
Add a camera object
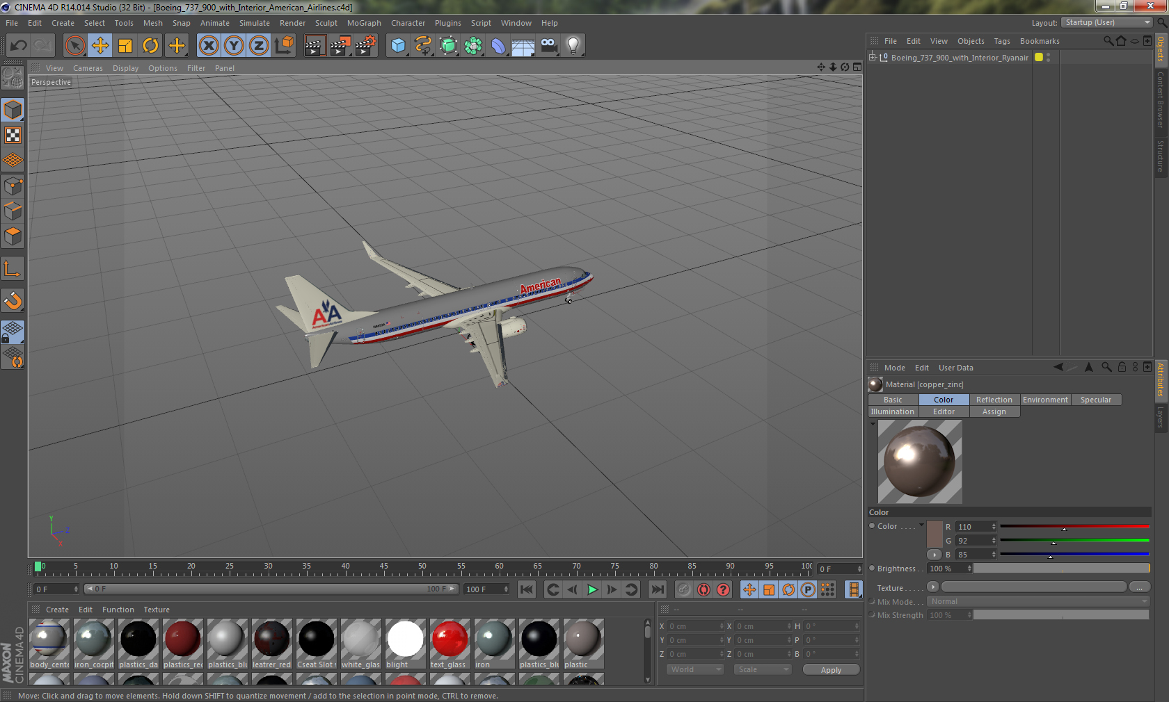click(548, 46)
